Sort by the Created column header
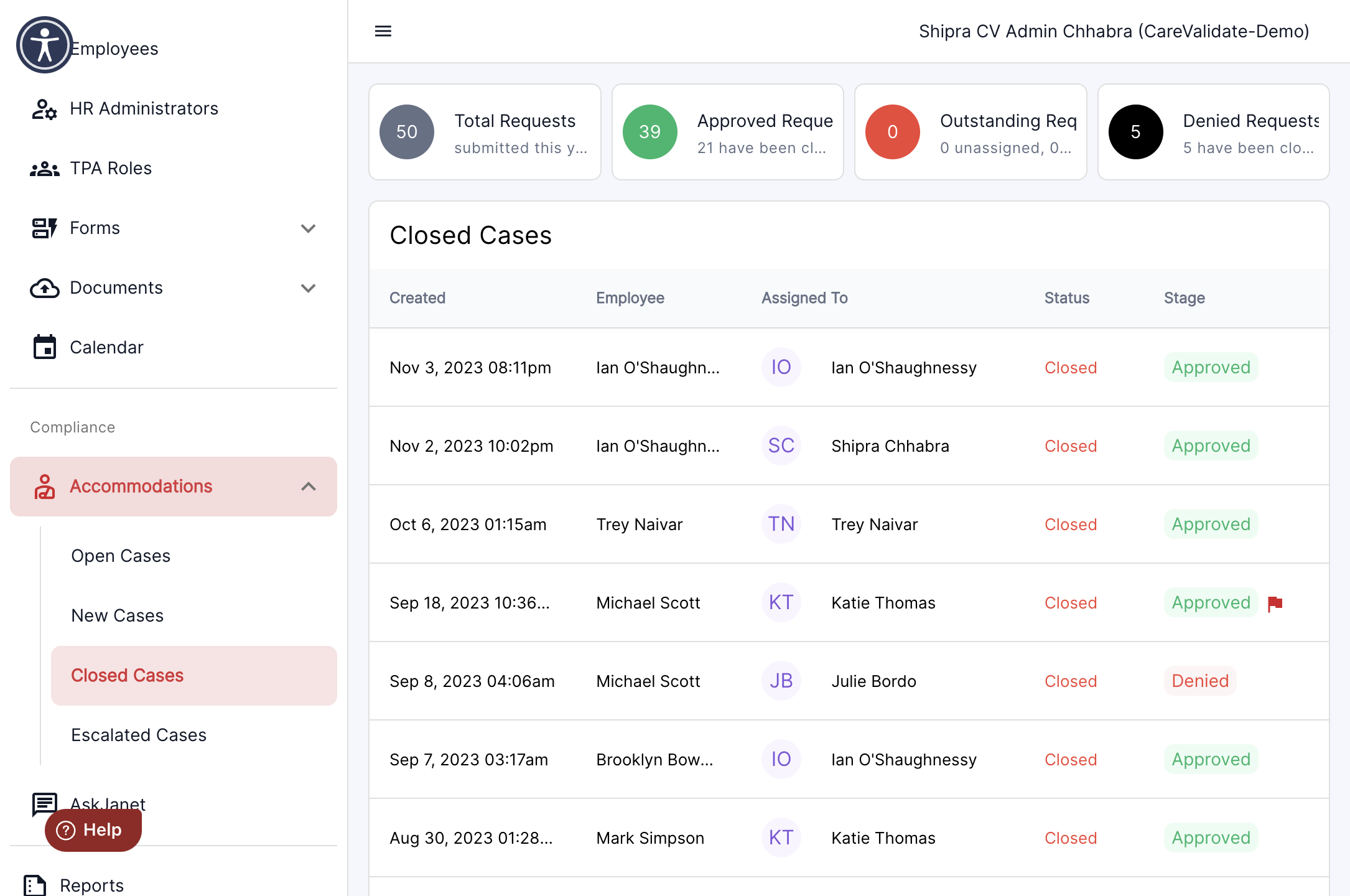Image resolution: width=1350 pixels, height=896 pixels. (x=417, y=298)
